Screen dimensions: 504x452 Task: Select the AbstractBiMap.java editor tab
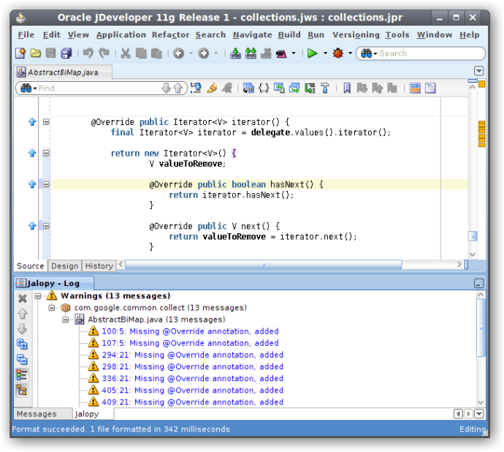coord(63,72)
